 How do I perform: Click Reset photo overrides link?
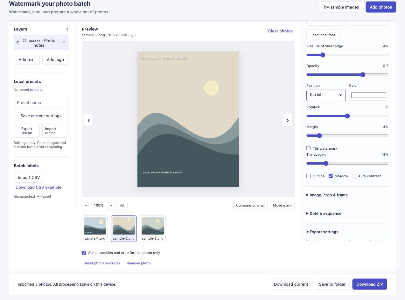[x=102, y=263]
